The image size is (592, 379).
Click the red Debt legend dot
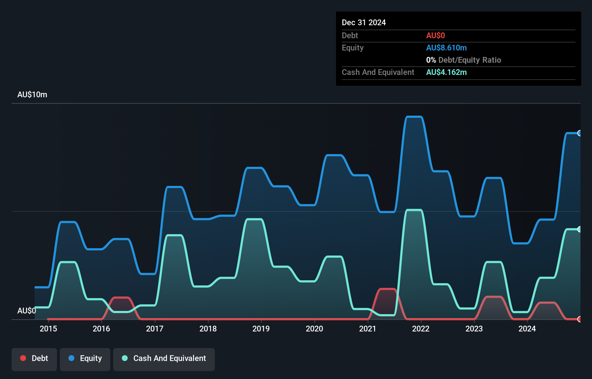[x=23, y=358]
